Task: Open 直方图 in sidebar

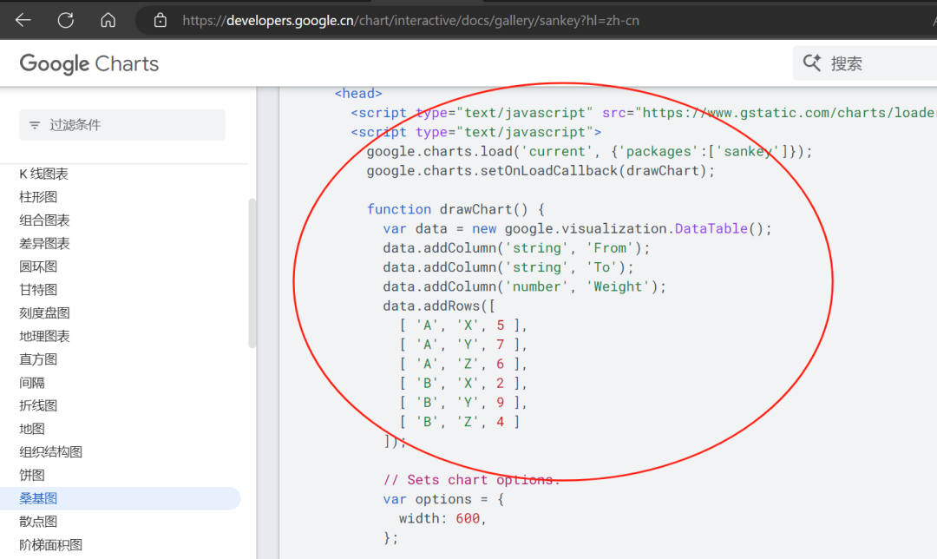Action: pyautogui.click(x=38, y=359)
